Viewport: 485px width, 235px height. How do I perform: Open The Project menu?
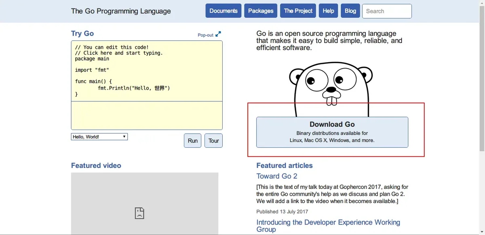(x=298, y=11)
